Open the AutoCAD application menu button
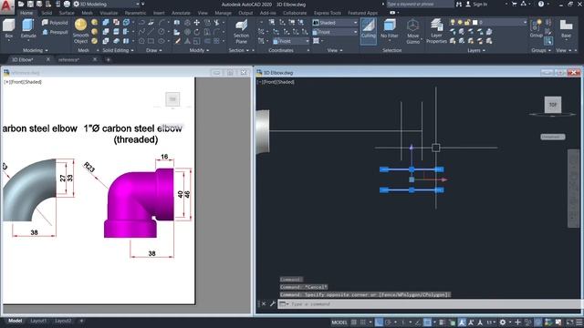The width and height of the screenshot is (584, 328). tap(7, 6)
